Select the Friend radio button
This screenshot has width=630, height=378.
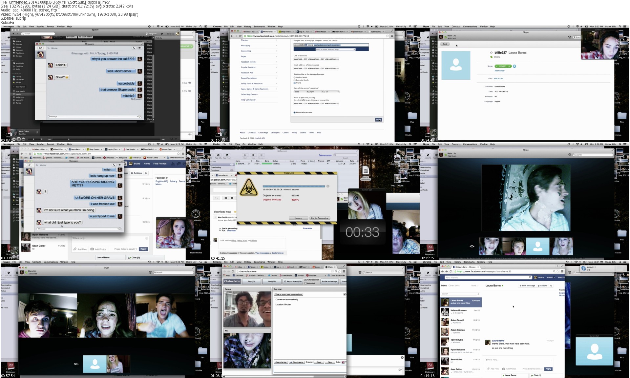point(295,83)
